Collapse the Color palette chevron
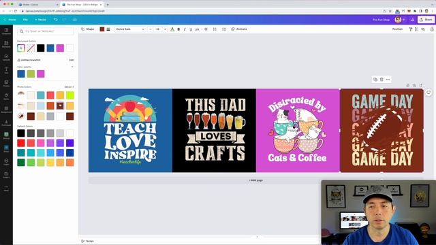The height and width of the screenshot is (245, 436). click(x=72, y=67)
